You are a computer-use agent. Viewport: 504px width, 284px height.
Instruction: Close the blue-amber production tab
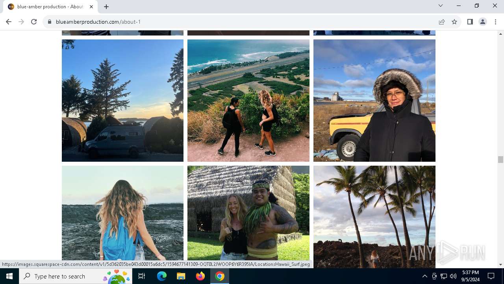pyautogui.click(x=91, y=6)
